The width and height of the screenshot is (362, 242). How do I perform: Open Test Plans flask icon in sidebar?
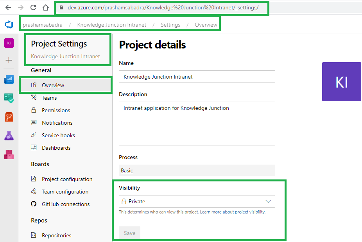pyautogui.click(x=9, y=136)
